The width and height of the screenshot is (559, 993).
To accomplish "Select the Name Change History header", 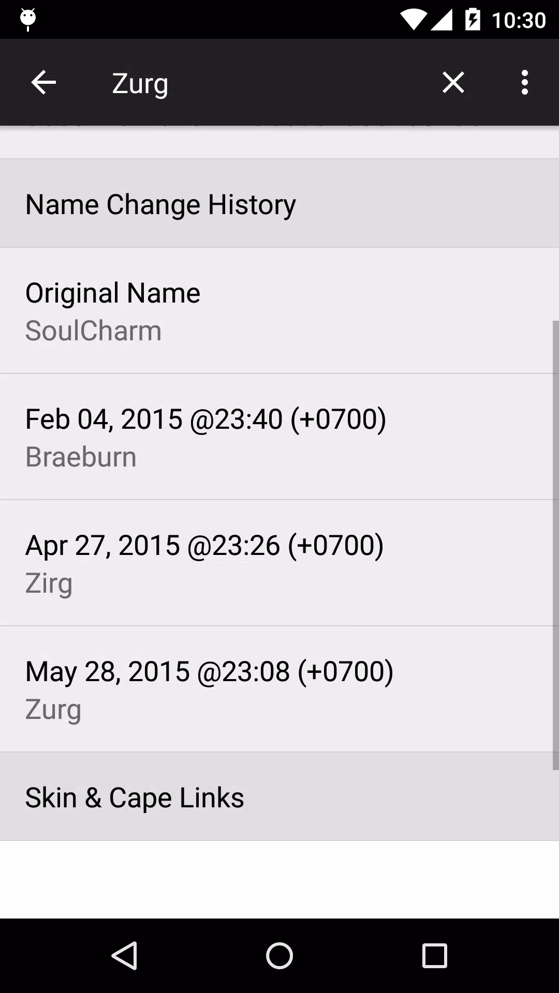I will [x=160, y=203].
